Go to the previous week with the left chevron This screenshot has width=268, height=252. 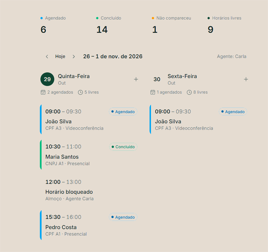click(47, 57)
